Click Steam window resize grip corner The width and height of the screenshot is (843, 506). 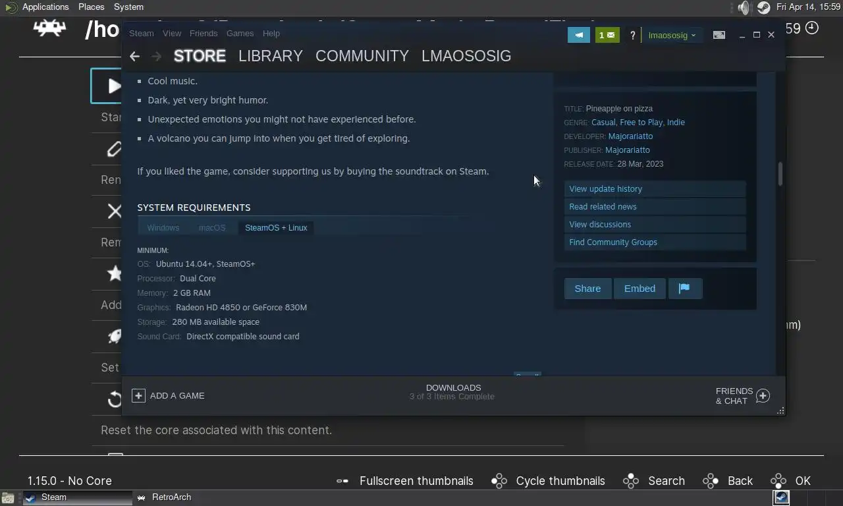780,410
